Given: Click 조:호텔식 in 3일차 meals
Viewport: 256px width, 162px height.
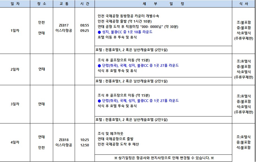Looking at the screenshot, I should click(x=244, y=96).
